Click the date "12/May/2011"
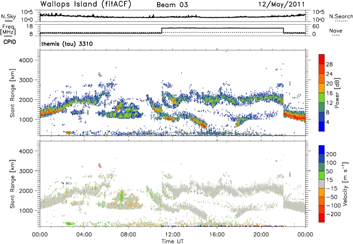 282,4
